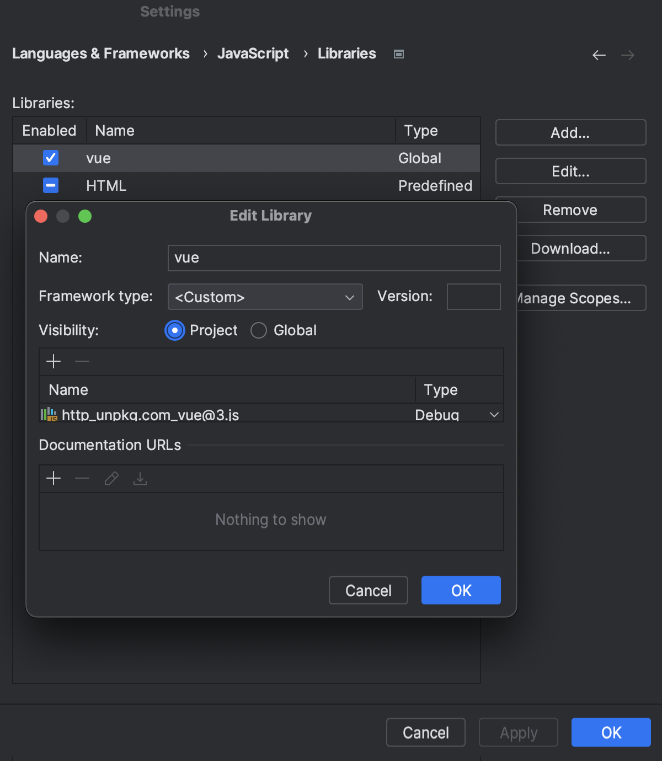This screenshot has height=761, width=662.
Task: Click the Languages & Frameworks breadcrumb
Action: (101, 53)
